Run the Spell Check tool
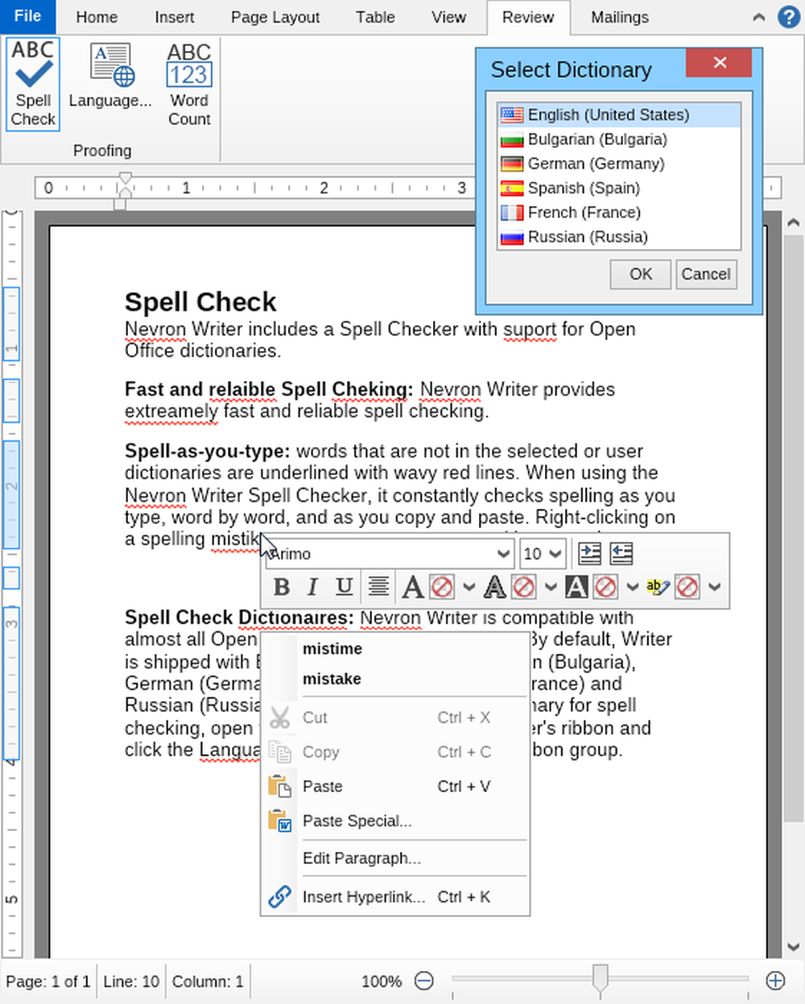 click(x=33, y=84)
